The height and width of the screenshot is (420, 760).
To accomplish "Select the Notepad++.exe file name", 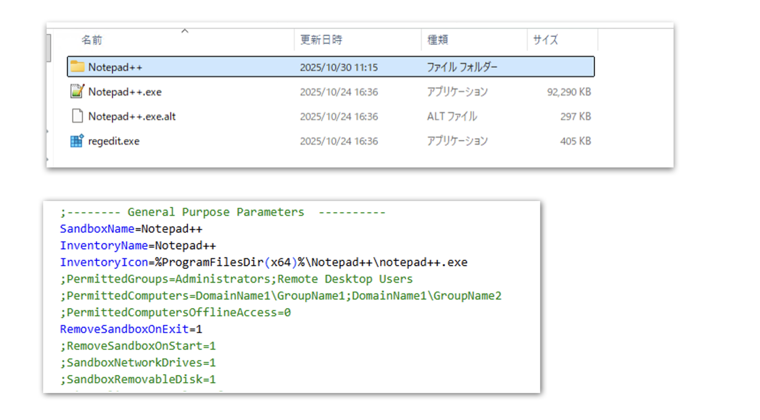I will (125, 92).
